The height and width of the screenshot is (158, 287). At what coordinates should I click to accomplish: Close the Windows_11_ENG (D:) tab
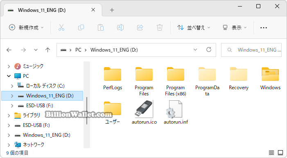pyautogui.click(x=93, y=10)
